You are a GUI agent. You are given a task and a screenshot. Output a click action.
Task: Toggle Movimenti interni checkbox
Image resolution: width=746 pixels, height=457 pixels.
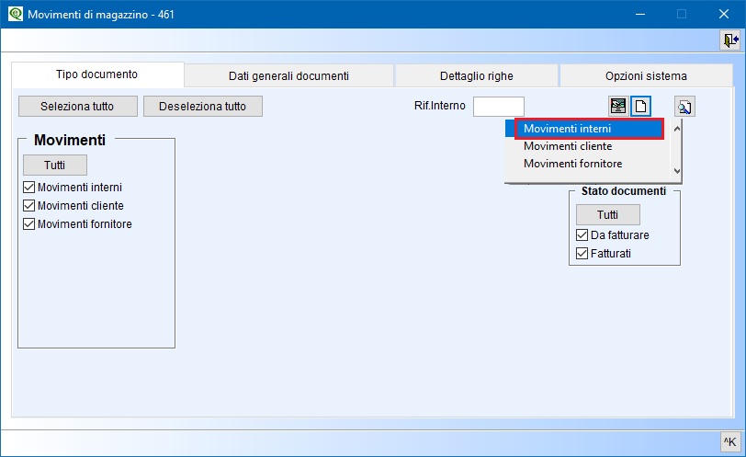(29, 187)
